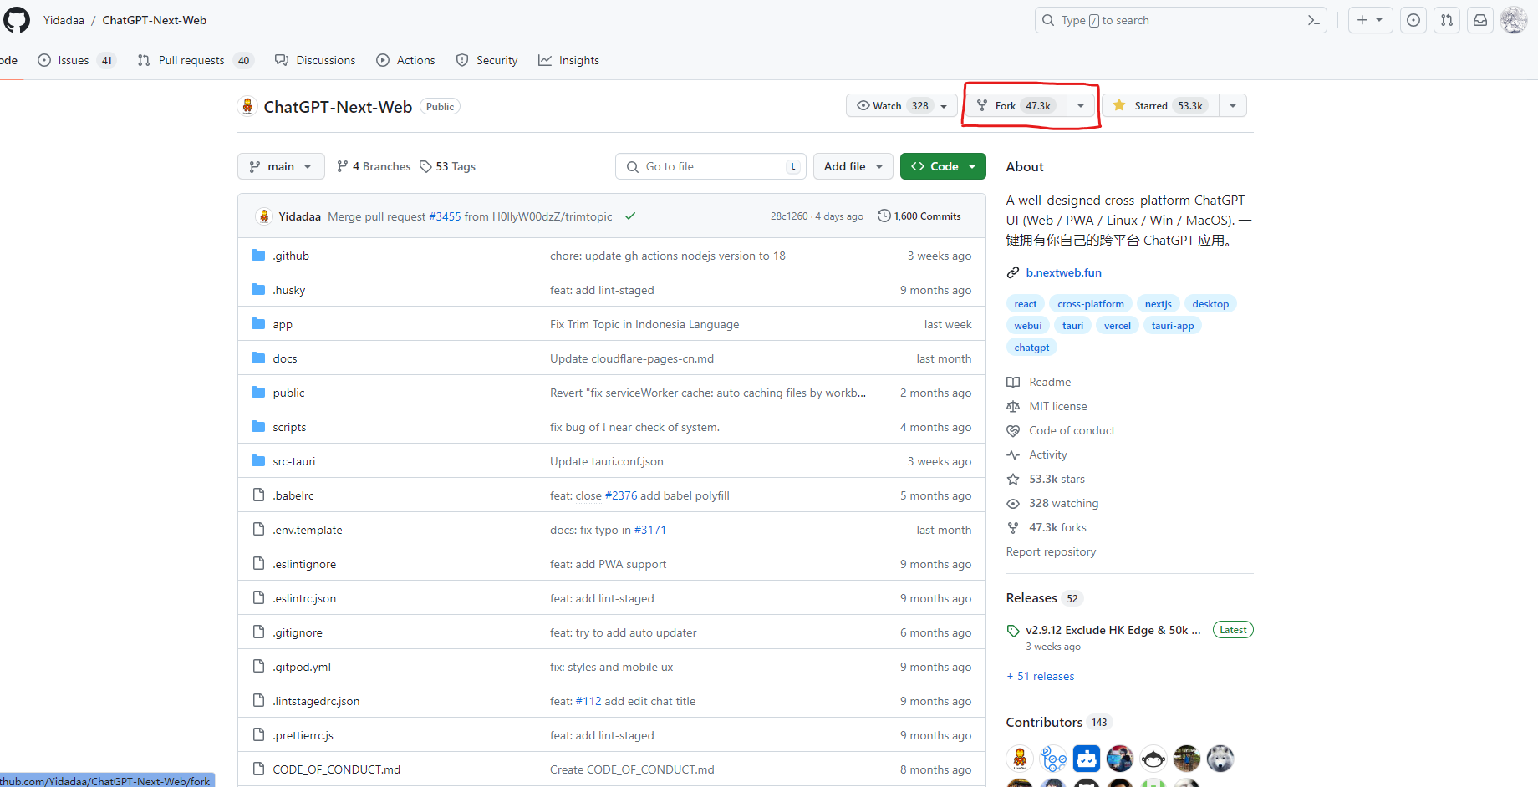Open the .github folder icon
This screenshot has width=1538, height=787.
point(258,256)
